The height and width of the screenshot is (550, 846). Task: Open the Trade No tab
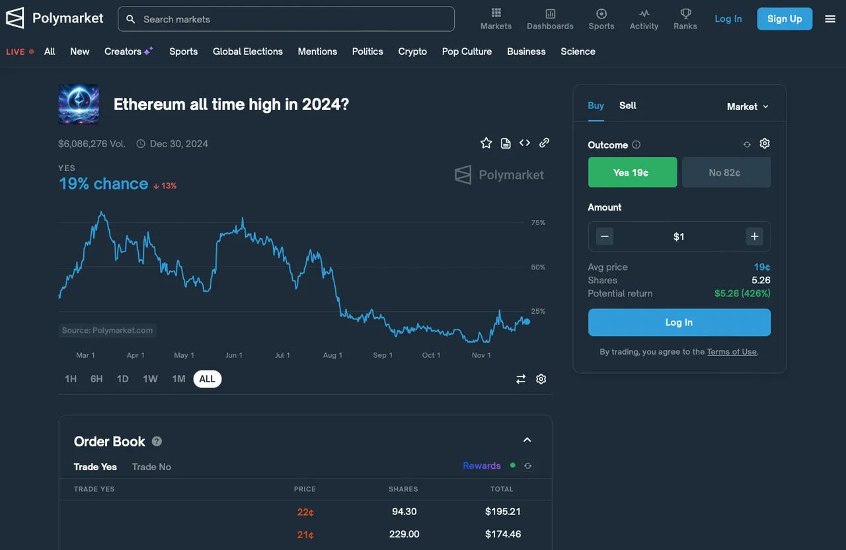[x=151, y=467]
